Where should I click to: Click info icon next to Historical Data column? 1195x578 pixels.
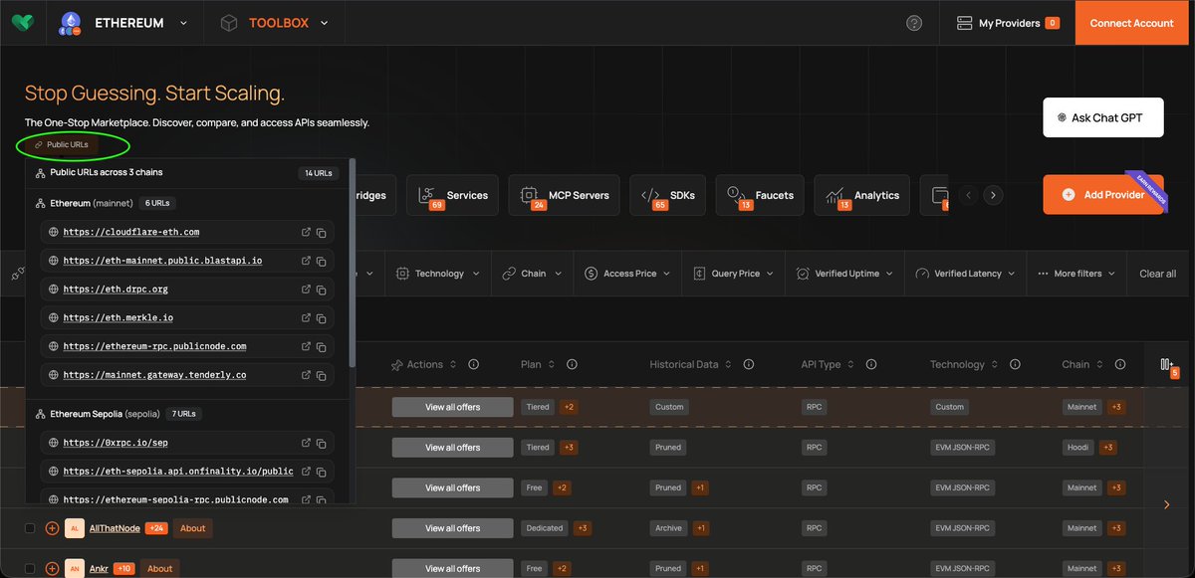749,364
